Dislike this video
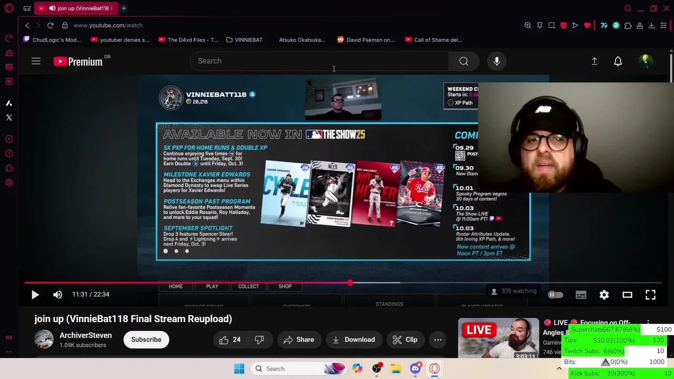Viewport: 674px width, 379px height. point(259,340)
